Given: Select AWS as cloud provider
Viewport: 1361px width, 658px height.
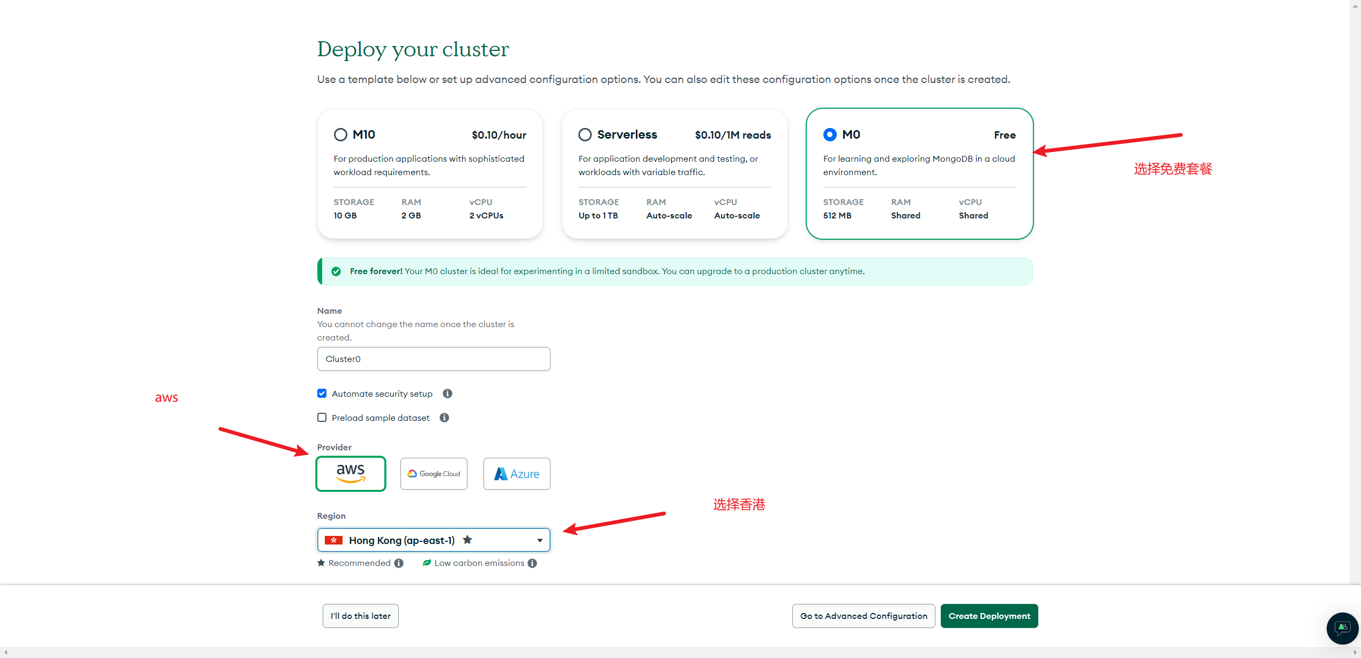Looking at the screenshot, I should [x=351, y=473].
